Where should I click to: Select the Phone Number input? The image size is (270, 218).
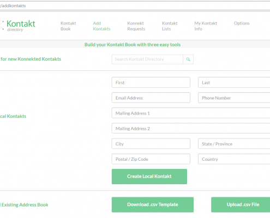point(234,98)
